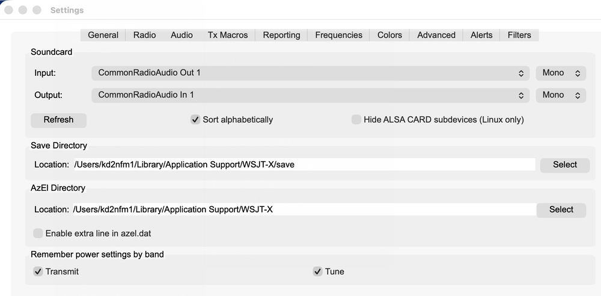
Task: Expand the soundcard Output device dropdown
Action: [x=311, y=95]
